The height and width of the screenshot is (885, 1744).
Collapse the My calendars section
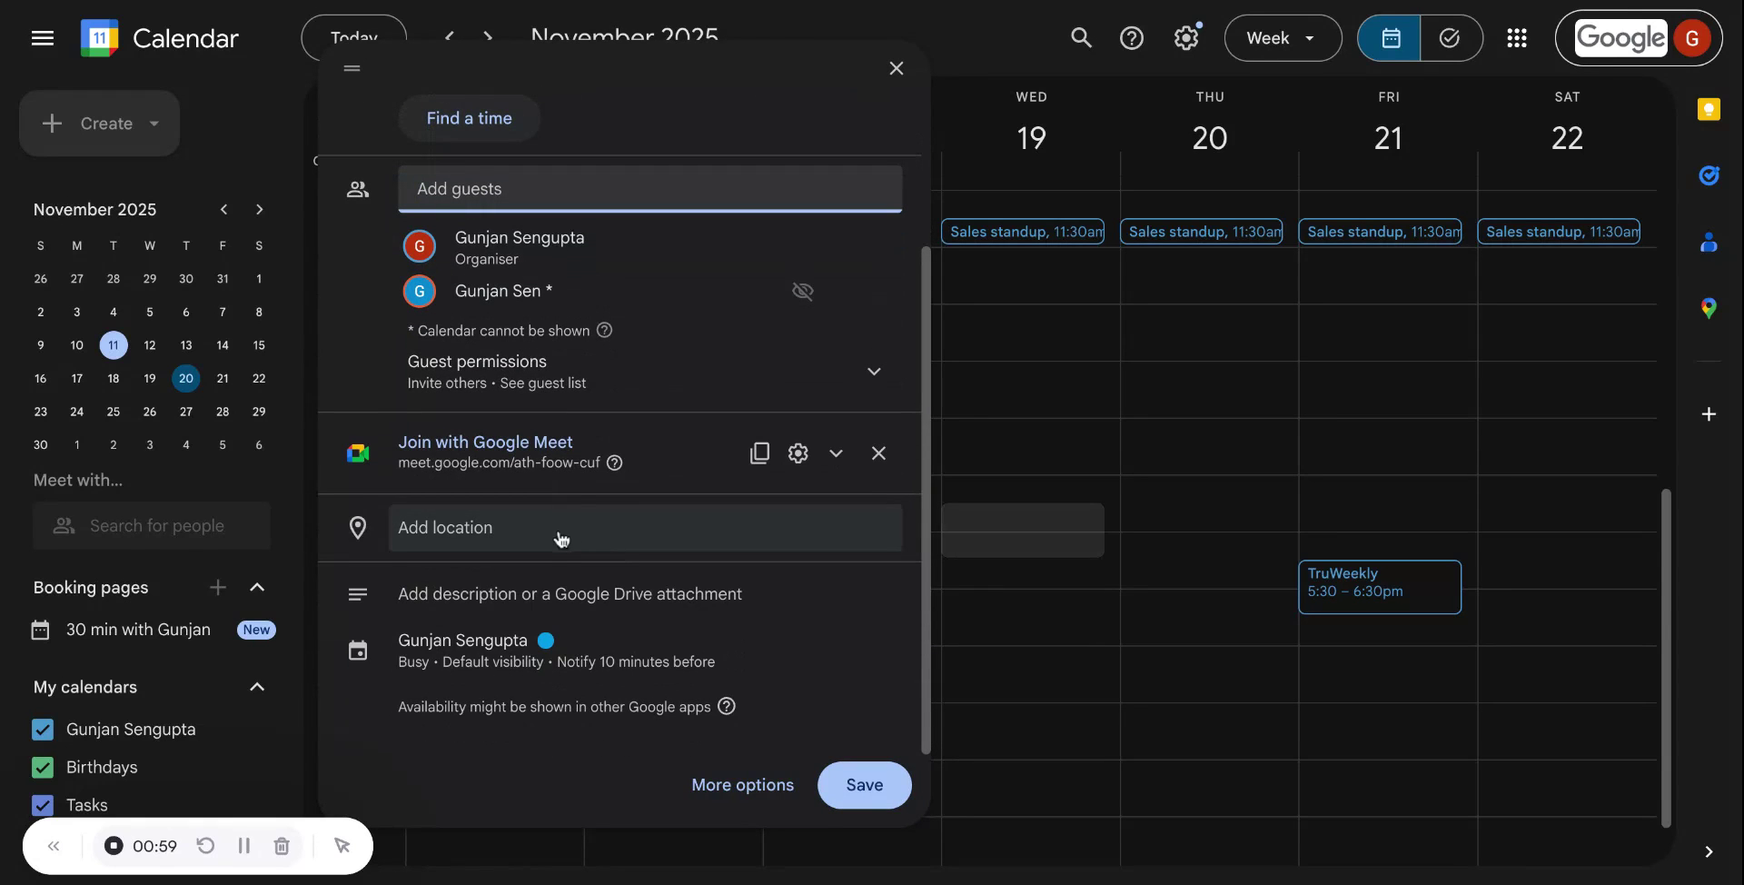(x=257, y=687)
